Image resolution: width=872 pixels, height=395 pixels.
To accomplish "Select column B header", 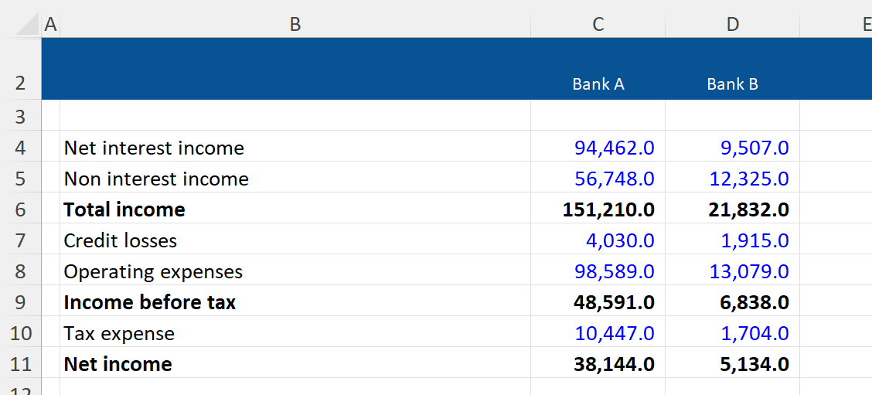I will pyautogui.click(x=295, y=25).
